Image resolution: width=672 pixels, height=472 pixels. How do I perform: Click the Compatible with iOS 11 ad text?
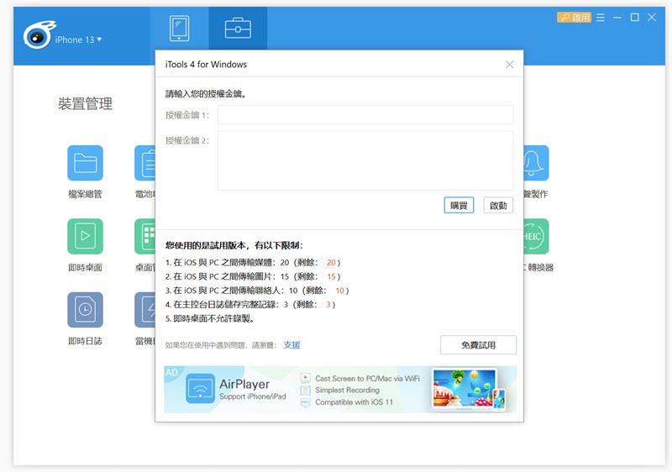(x=354, y=402)
